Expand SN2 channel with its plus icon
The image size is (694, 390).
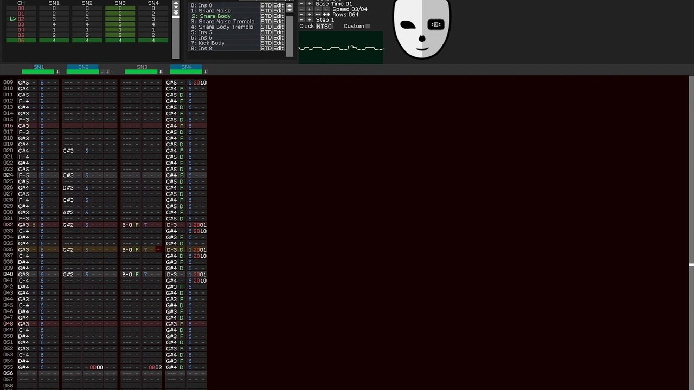(x=107, y=71)
